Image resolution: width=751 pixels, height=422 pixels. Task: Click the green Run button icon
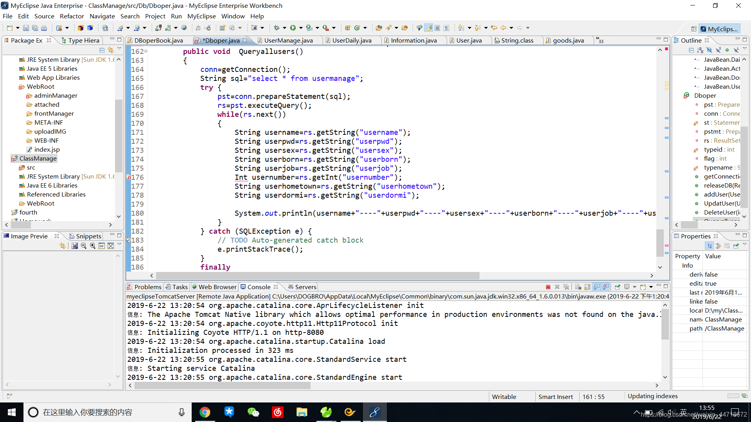click(293, 28)
